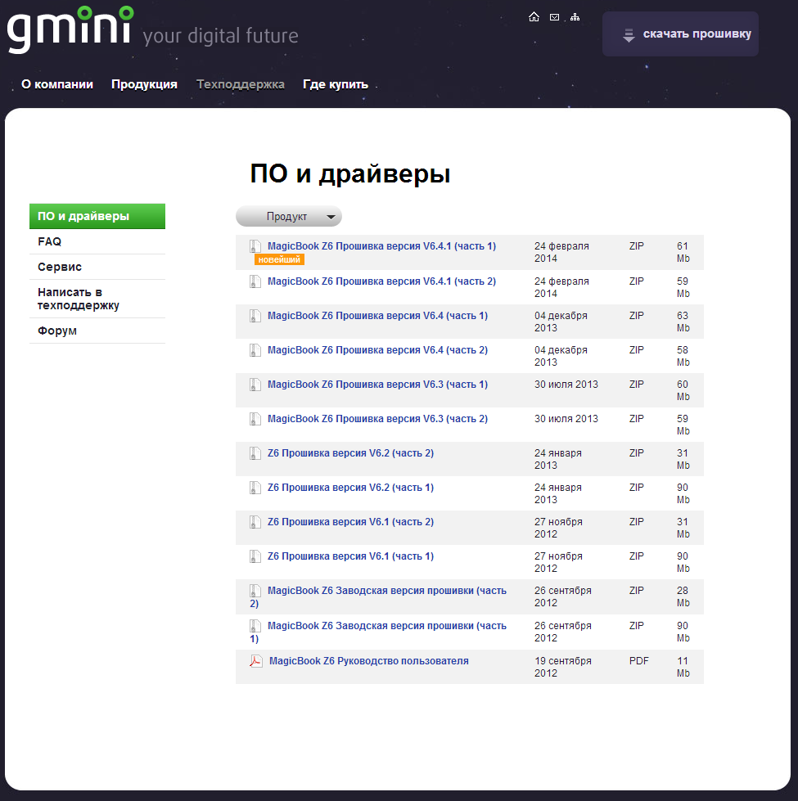Download MagicBook Z6 Прошивка V6.3 (часть 1)
The width and height of the screenshot is (798, 801).
[377, 385]
